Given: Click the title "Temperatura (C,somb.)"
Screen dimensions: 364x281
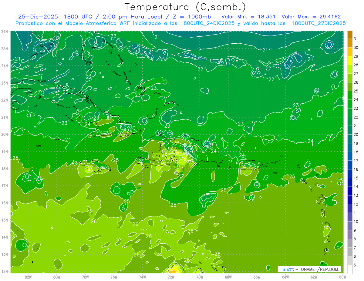Looking at the screenshot, I should click(x=185, y=7).
